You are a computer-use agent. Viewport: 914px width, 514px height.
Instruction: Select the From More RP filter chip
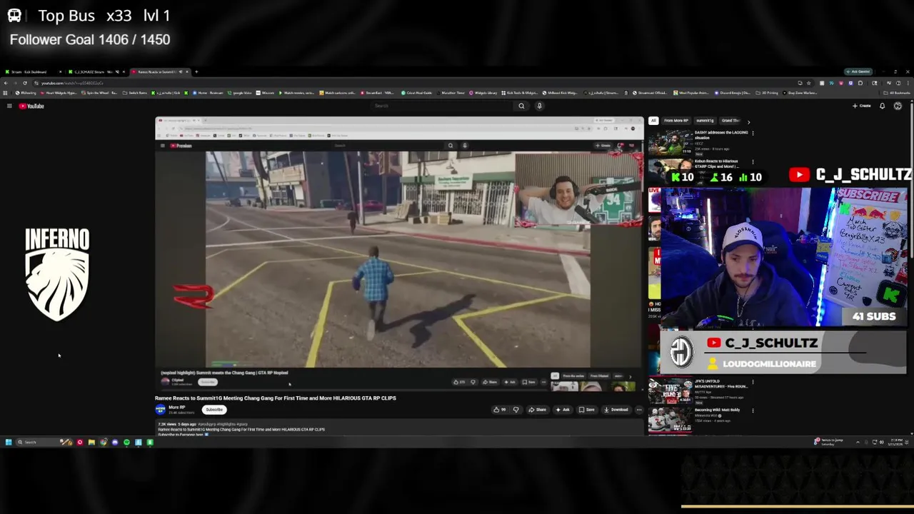[676, 121]
